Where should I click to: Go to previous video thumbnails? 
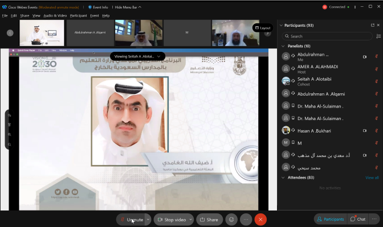(x=10, y=33)
